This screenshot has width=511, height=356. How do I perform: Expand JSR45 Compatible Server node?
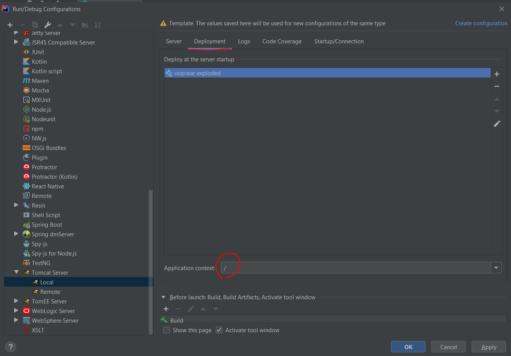(x=16, y=42)
